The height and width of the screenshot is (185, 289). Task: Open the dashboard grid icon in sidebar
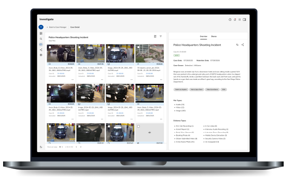(41, 33)
